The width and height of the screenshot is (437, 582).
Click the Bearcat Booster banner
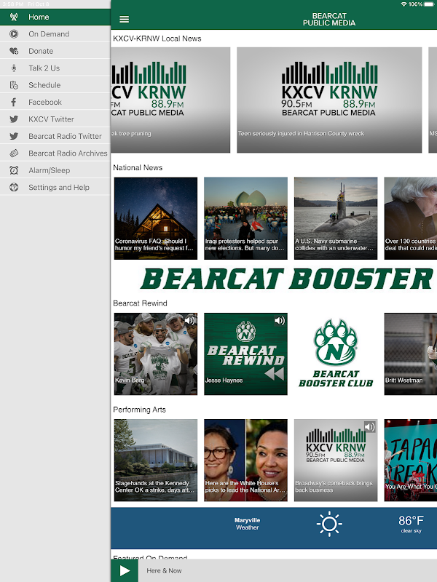tap(286, 279)
